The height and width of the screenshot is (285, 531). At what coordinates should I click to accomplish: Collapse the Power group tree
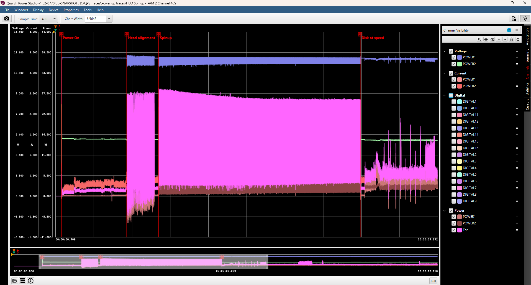[445, 211]
